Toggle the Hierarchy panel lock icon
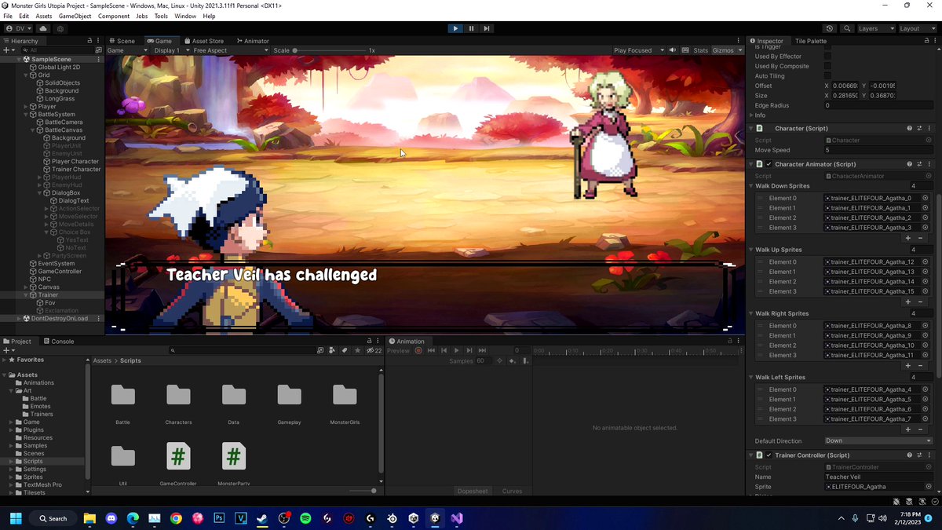Image resolution: width=942 pixels, height=530 pixels. (x=89, y=41)
